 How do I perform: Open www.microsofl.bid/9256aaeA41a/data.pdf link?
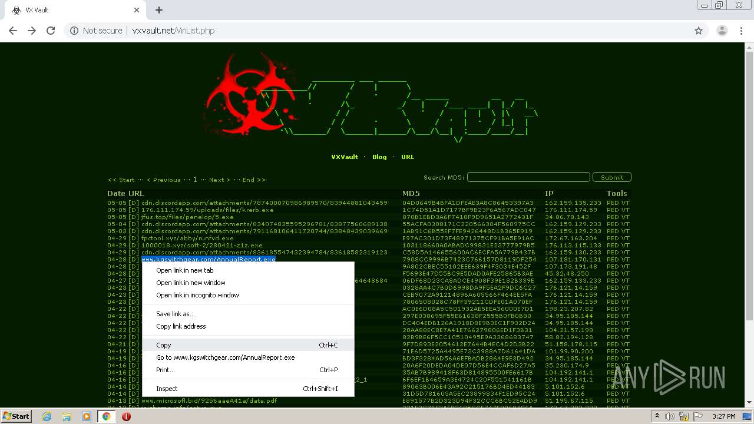coord(209,400)
